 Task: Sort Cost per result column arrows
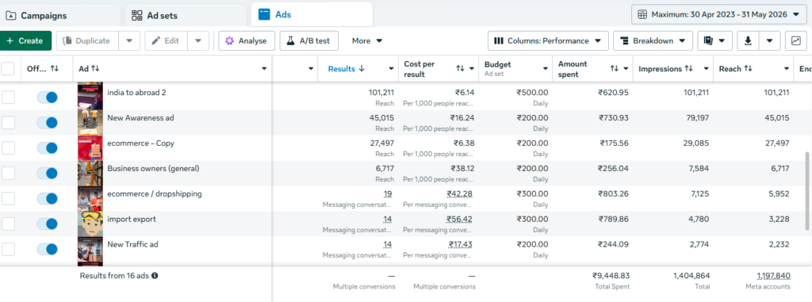(460, 68)
